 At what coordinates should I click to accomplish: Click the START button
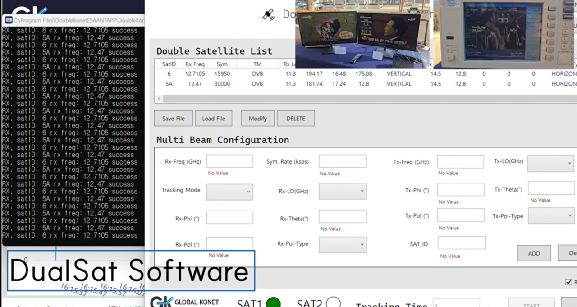(531, 303)
